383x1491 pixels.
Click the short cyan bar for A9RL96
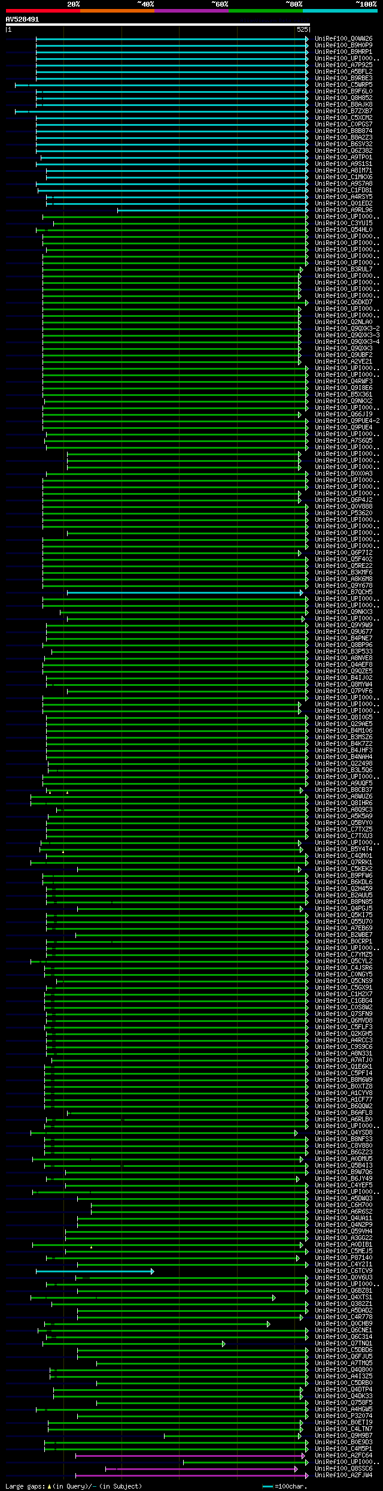[213, 210]
